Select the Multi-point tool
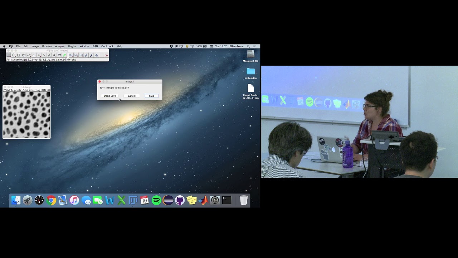The image size is (458, 258). [39, 55]
